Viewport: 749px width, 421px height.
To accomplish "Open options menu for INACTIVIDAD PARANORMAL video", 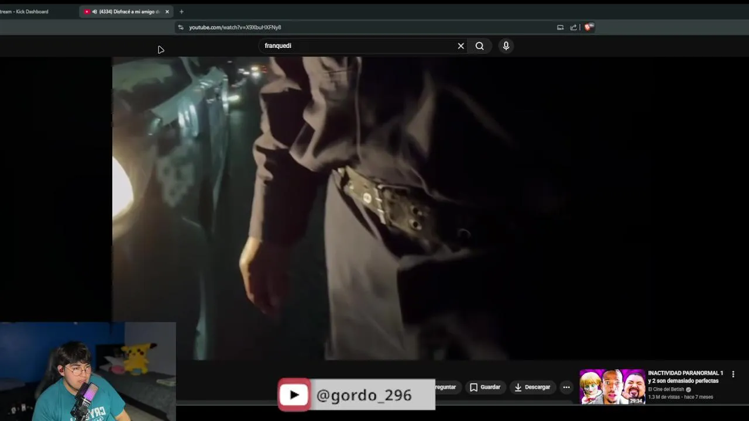I will (x=733, y=374).
